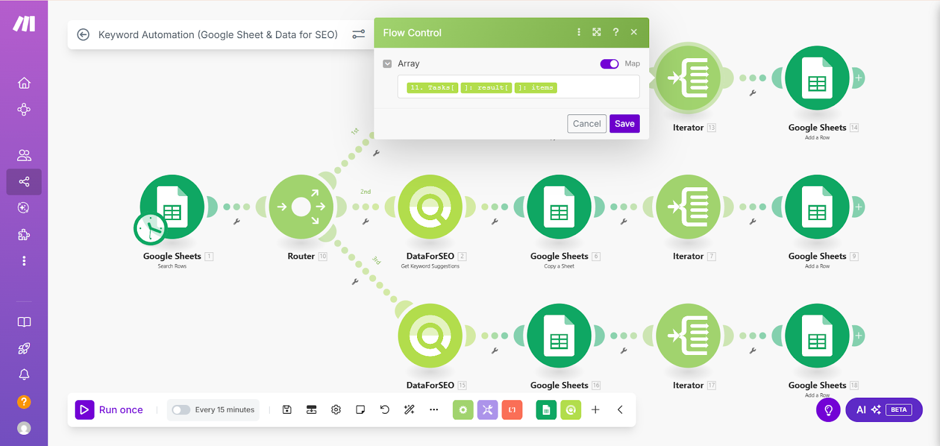Click the rocket What's new icon
This screenshot has height=446, width=940.
coord(24,349)
